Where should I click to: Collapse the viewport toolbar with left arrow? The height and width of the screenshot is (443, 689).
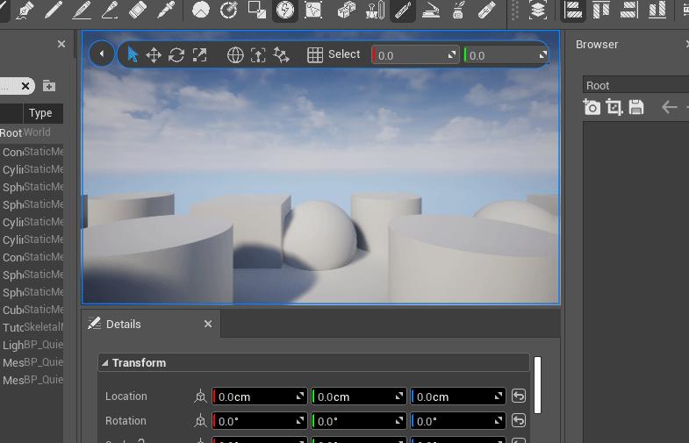[x=102, y=54]
